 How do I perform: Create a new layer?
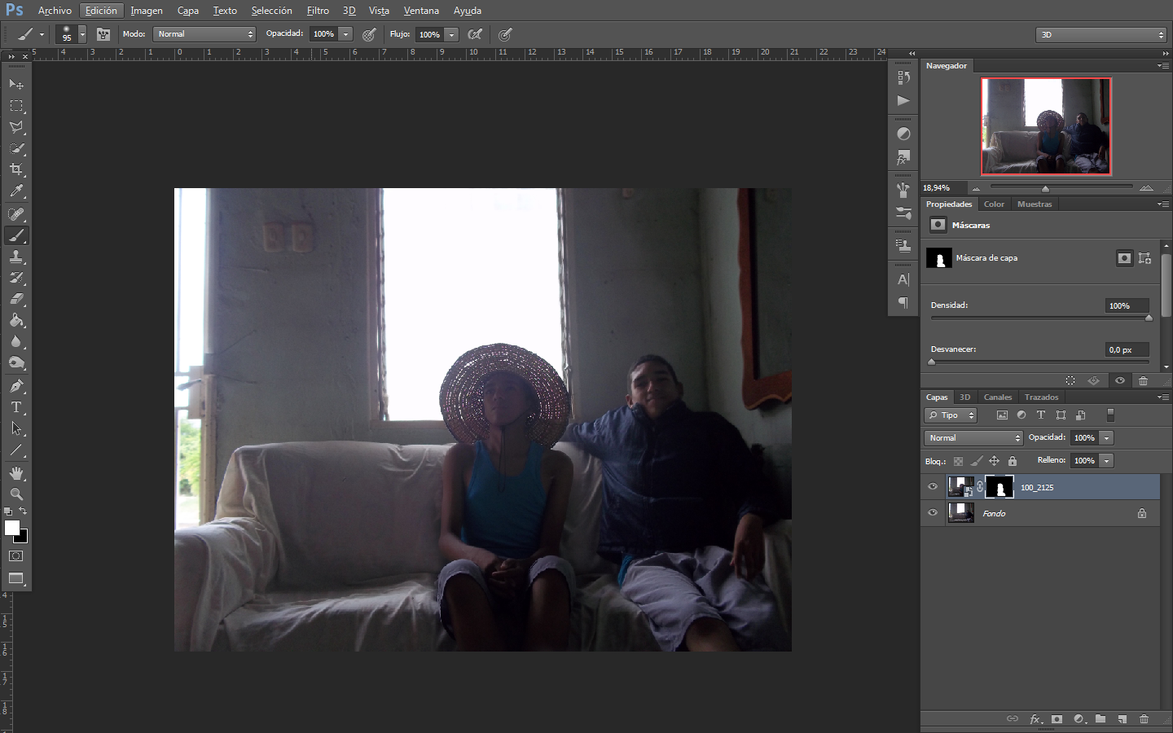(x=1122, y=719)
